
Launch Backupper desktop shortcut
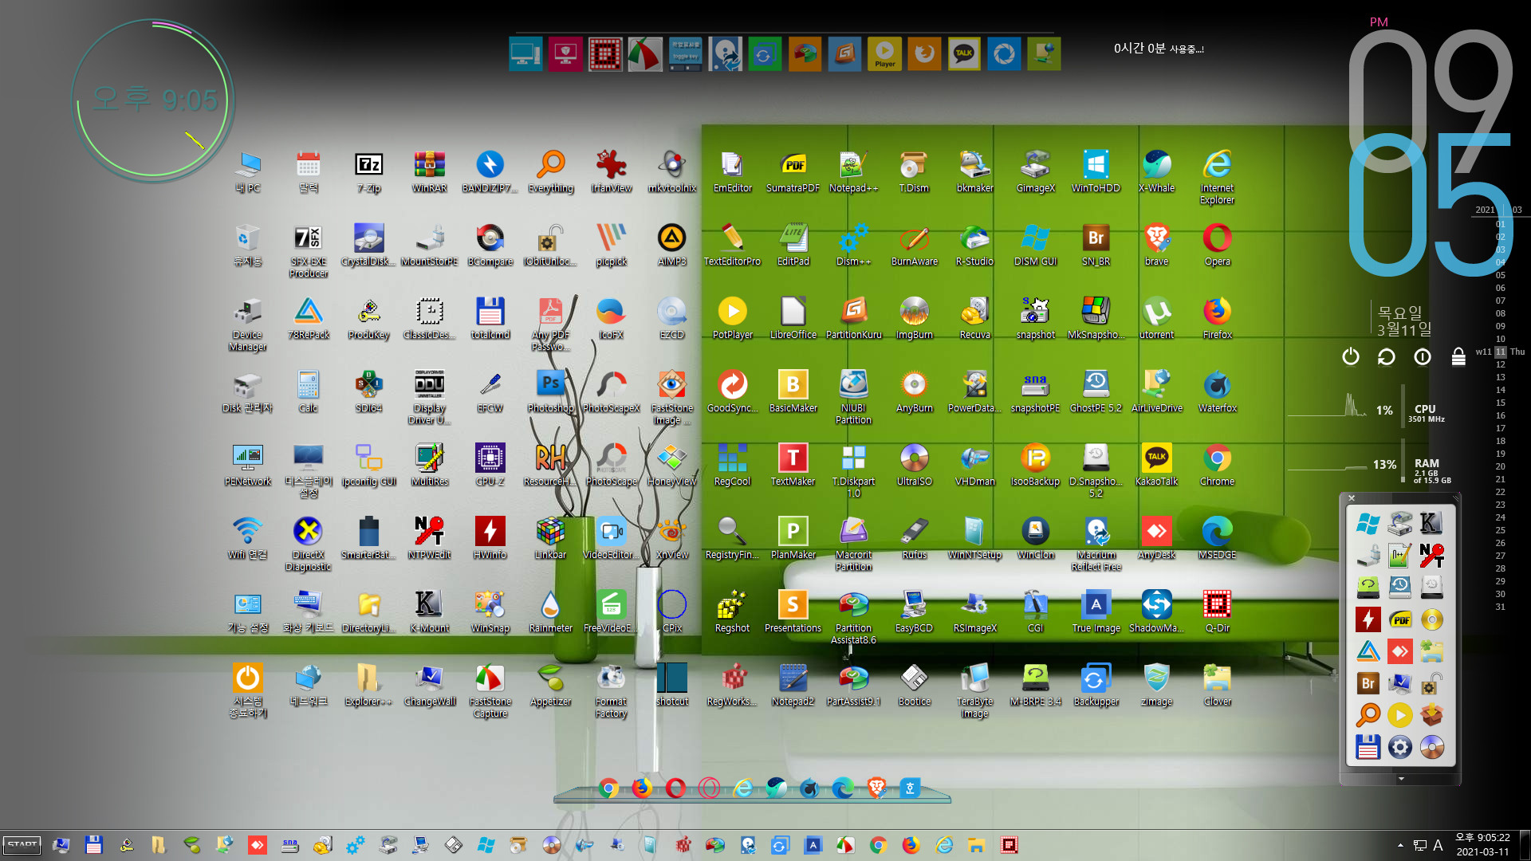(1096, 685)
